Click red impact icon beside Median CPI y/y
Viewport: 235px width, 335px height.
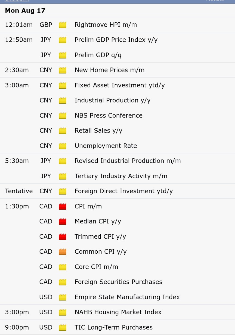pyautogui.click(x=63, y=222)
